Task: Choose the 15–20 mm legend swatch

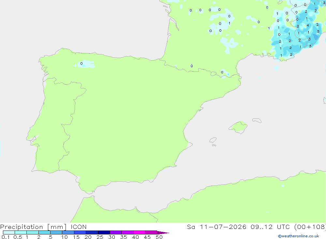Action: 80,232
